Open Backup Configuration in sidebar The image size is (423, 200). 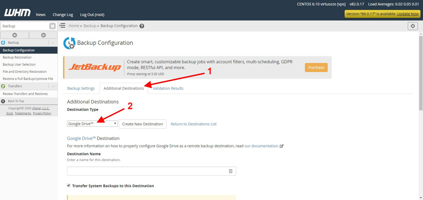[29, 50]
